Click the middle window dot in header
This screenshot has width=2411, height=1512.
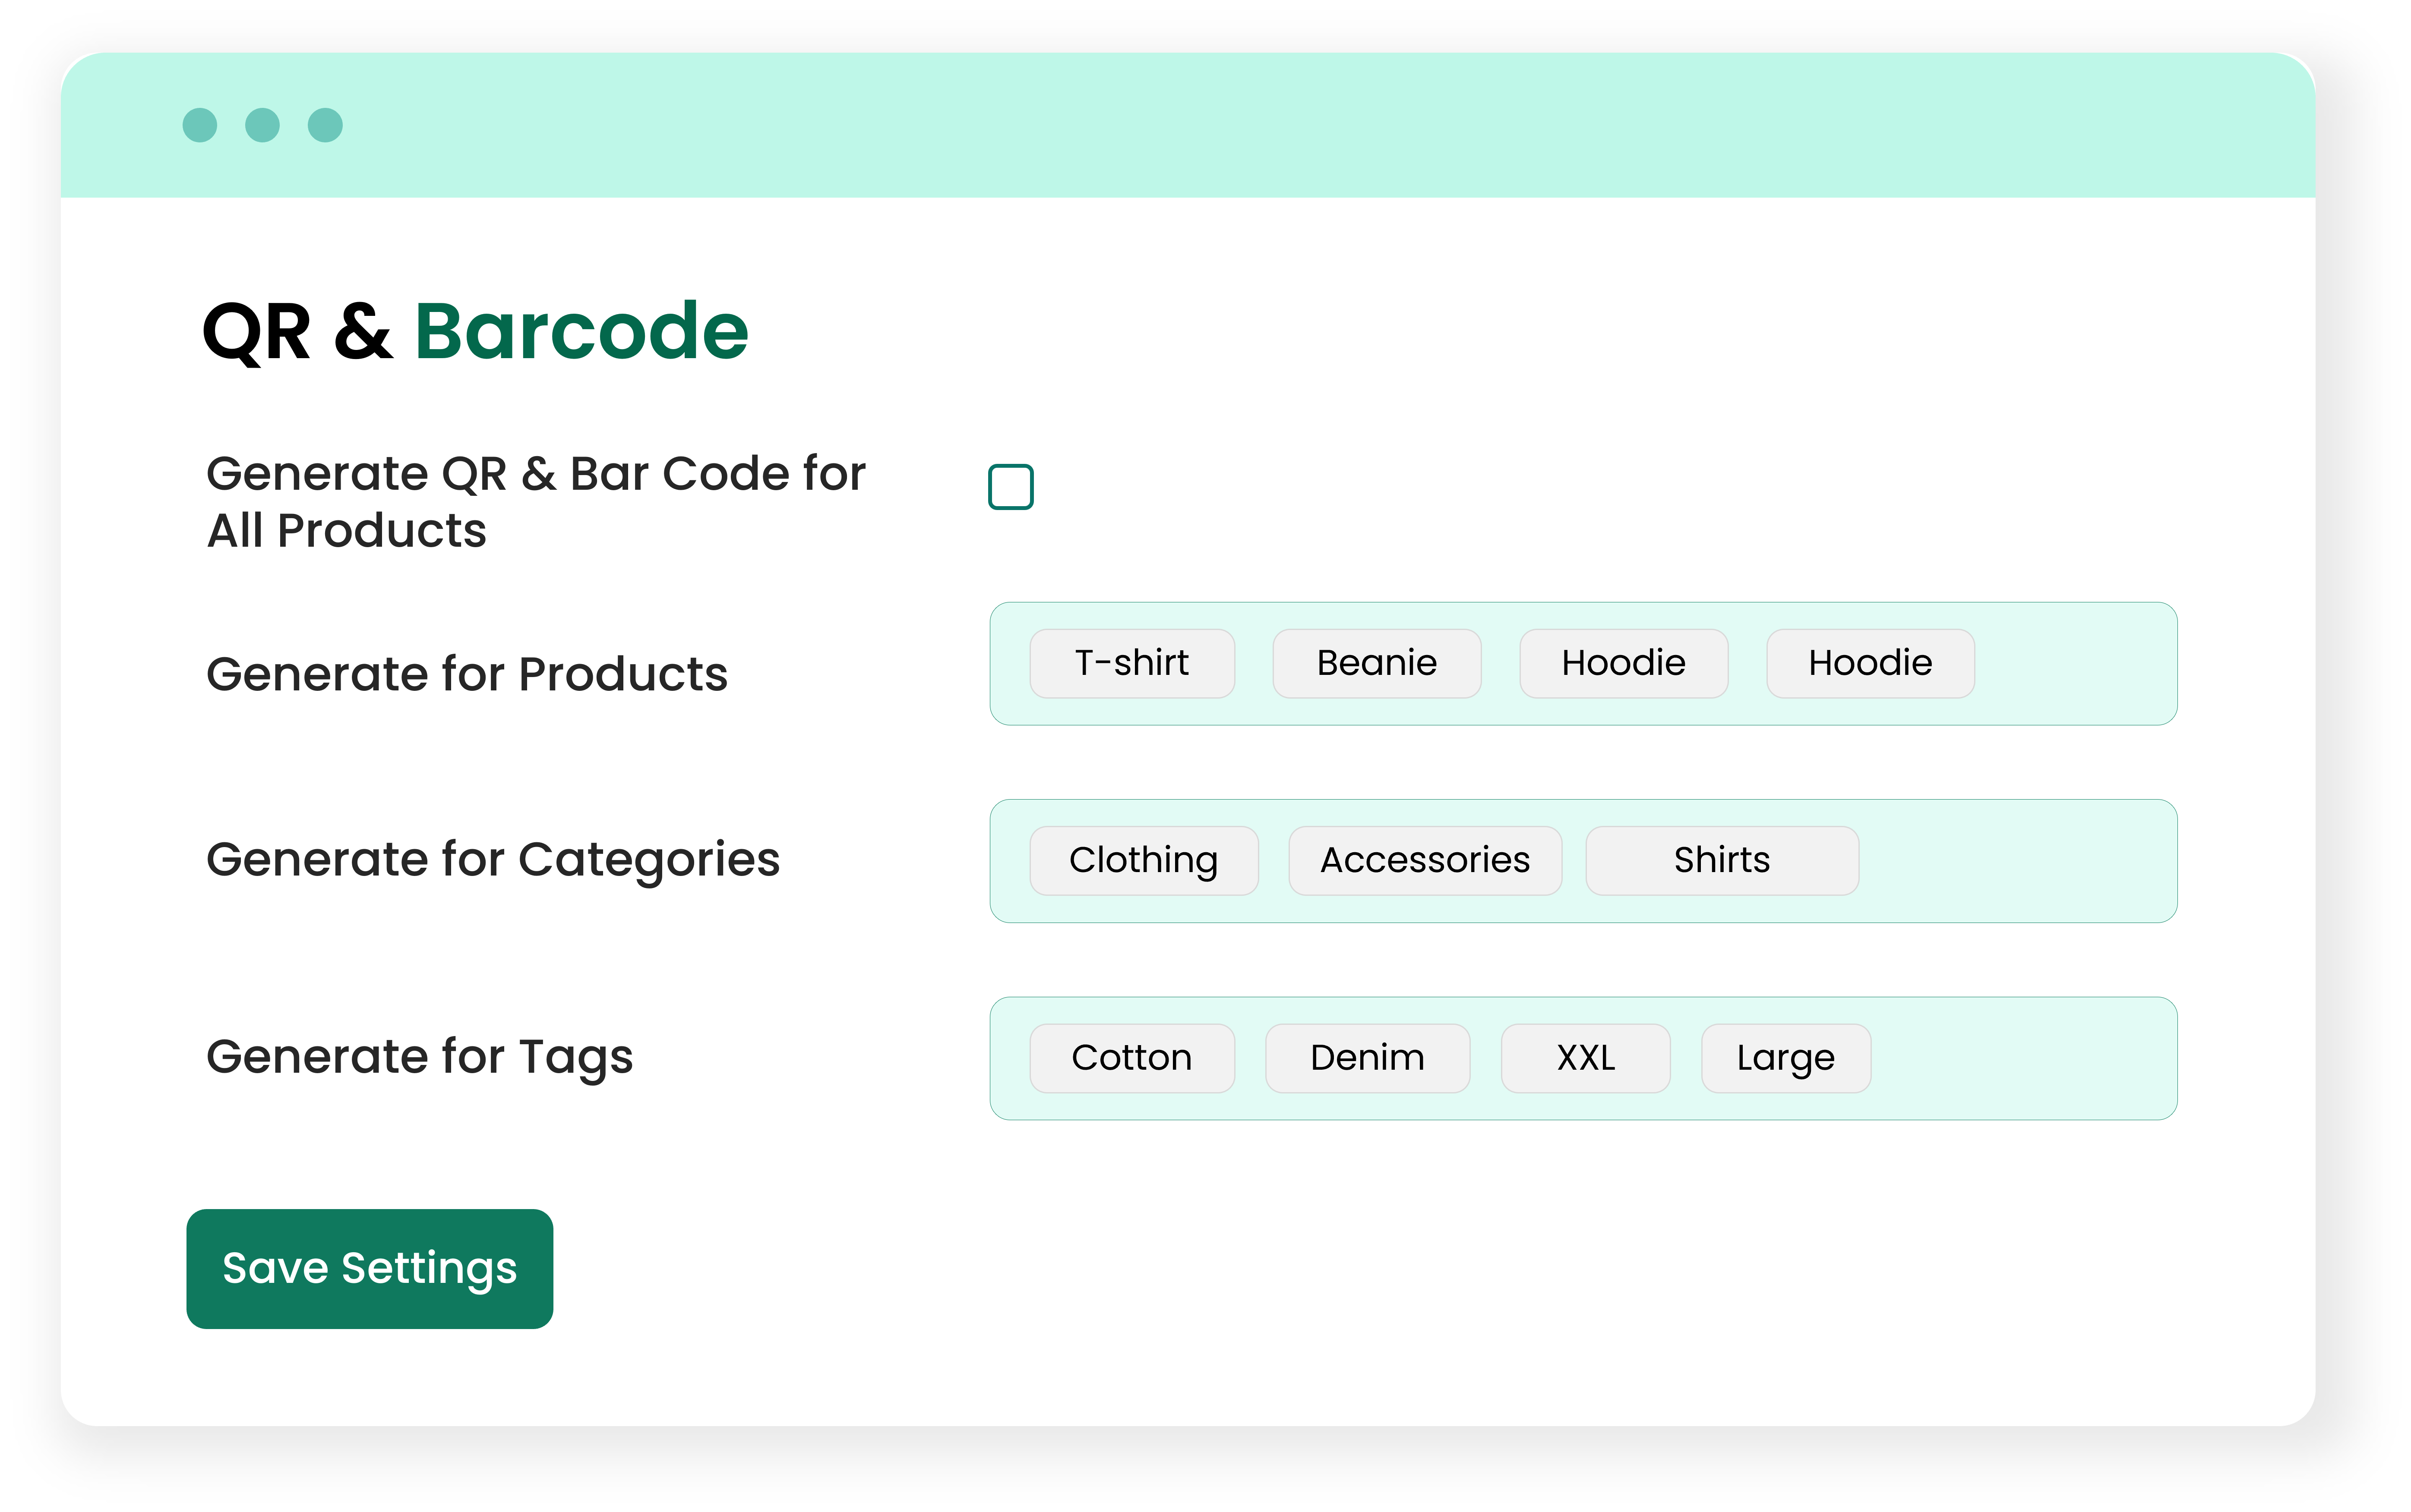pos(262,125)
